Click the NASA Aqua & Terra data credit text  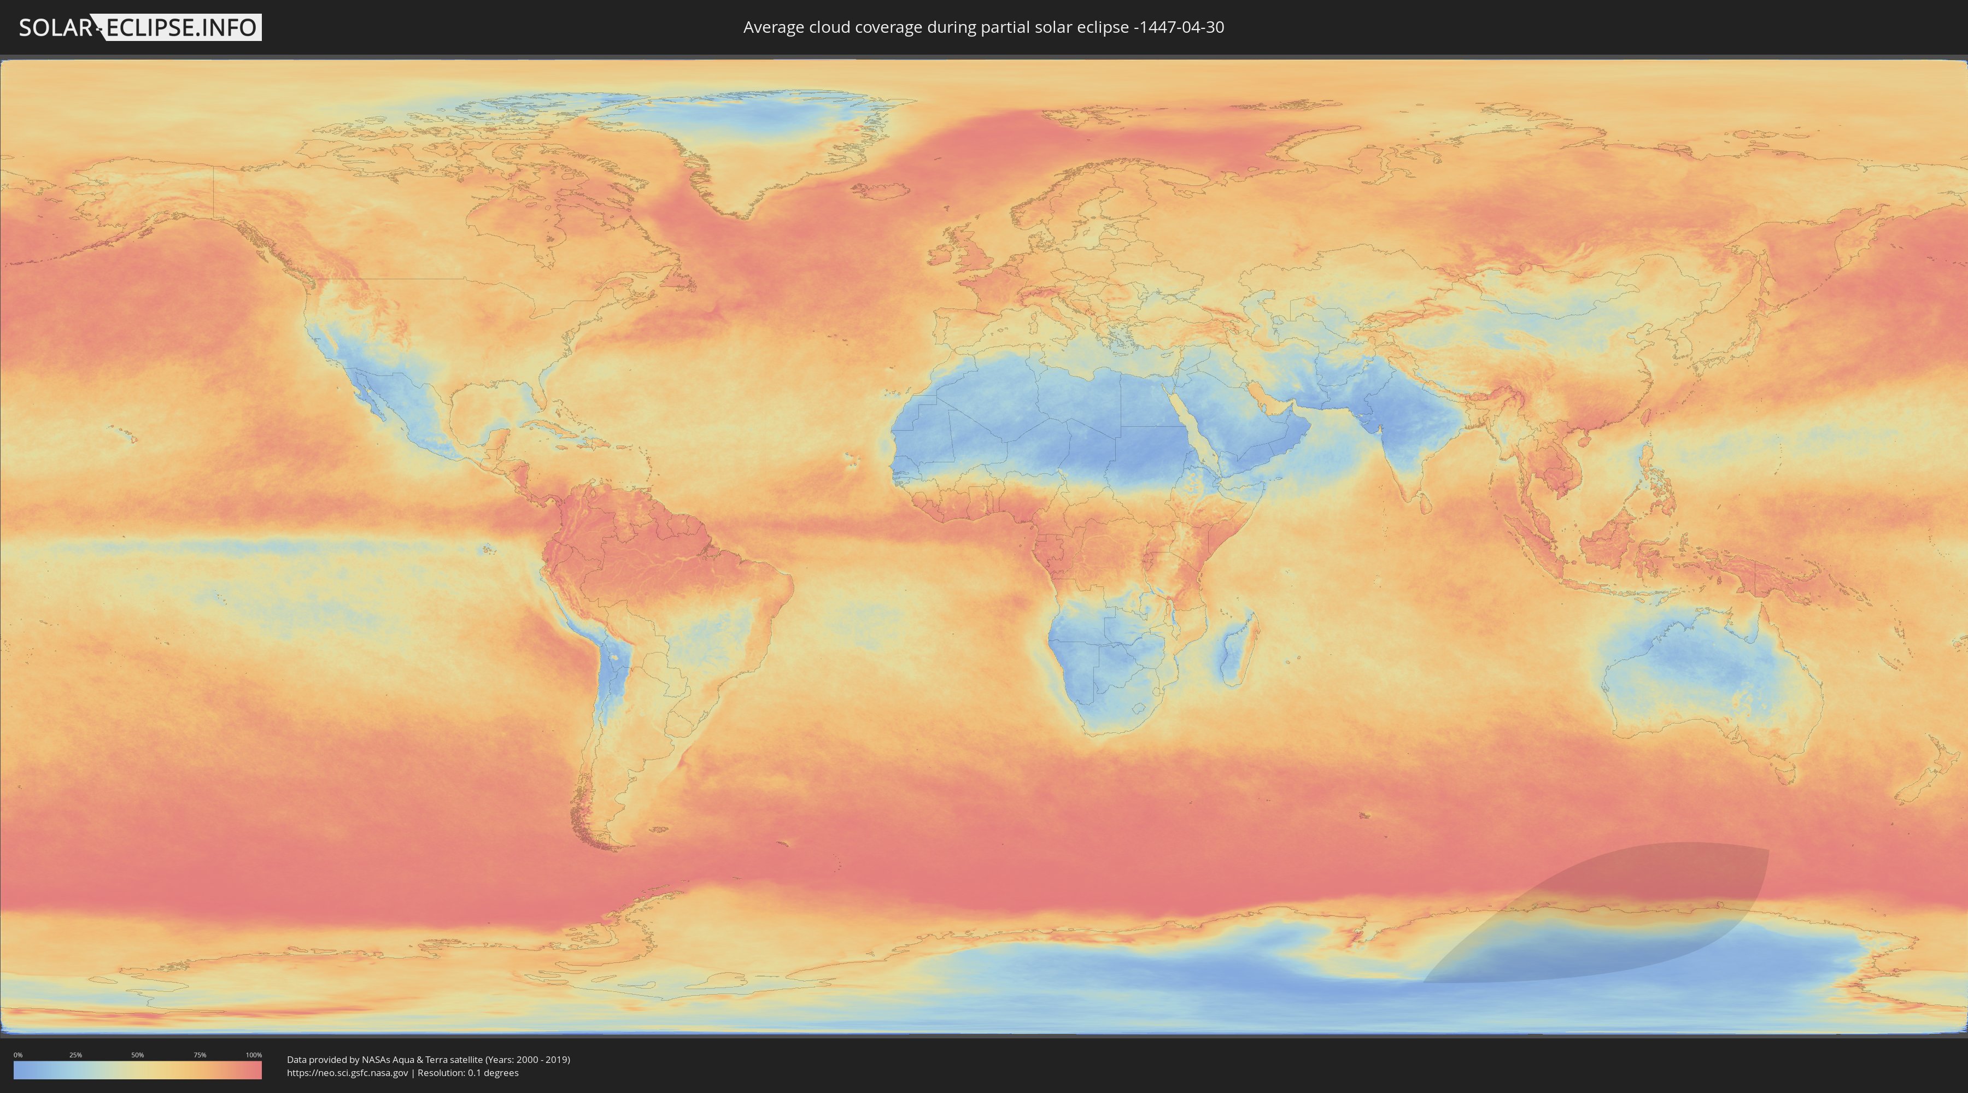pyautogui.click(x=429, y=1060)
